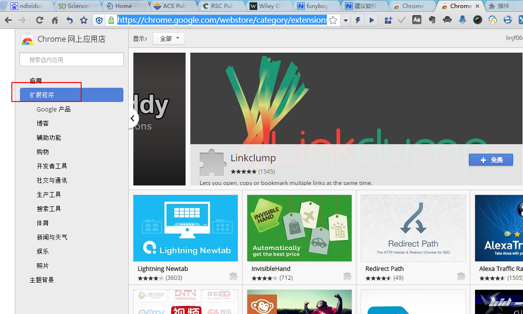Click the browser forward arrow
Screen dimensions: 523x314
tap(22, 20)
